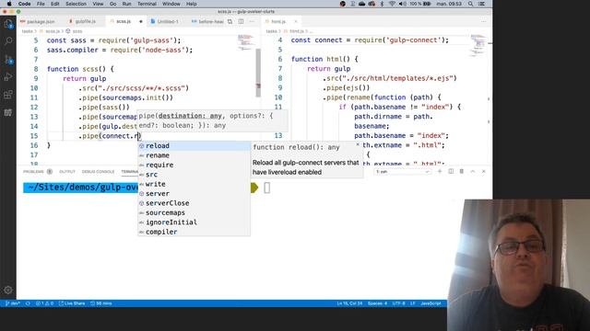Select reload suggestion in autocomplete
This screenshot has width=590, height=331.
(194, 145)
